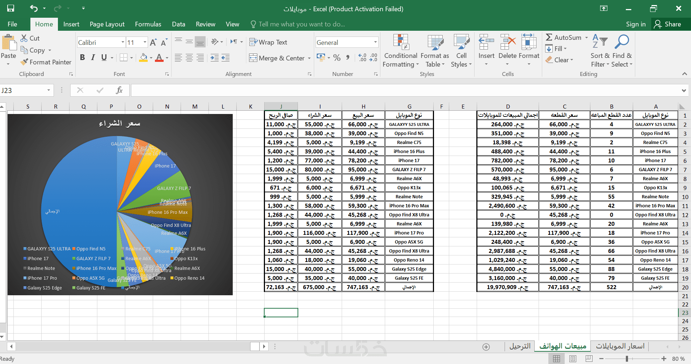Toggle Underline formatting
691x364 pixels.
(104, 58)
